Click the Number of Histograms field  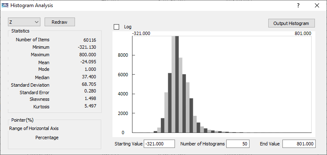(x=238, y=144)
